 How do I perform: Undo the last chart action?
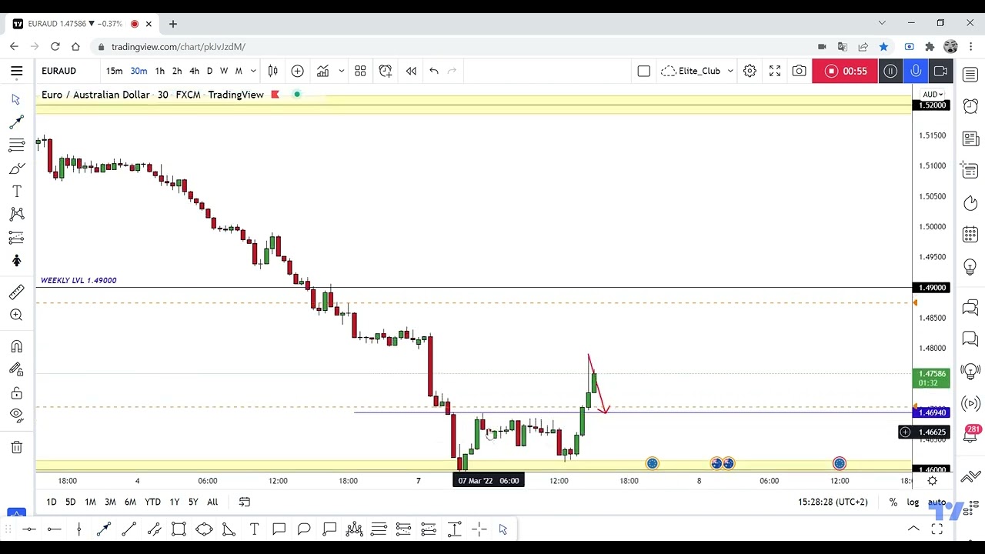pos(434,71)
